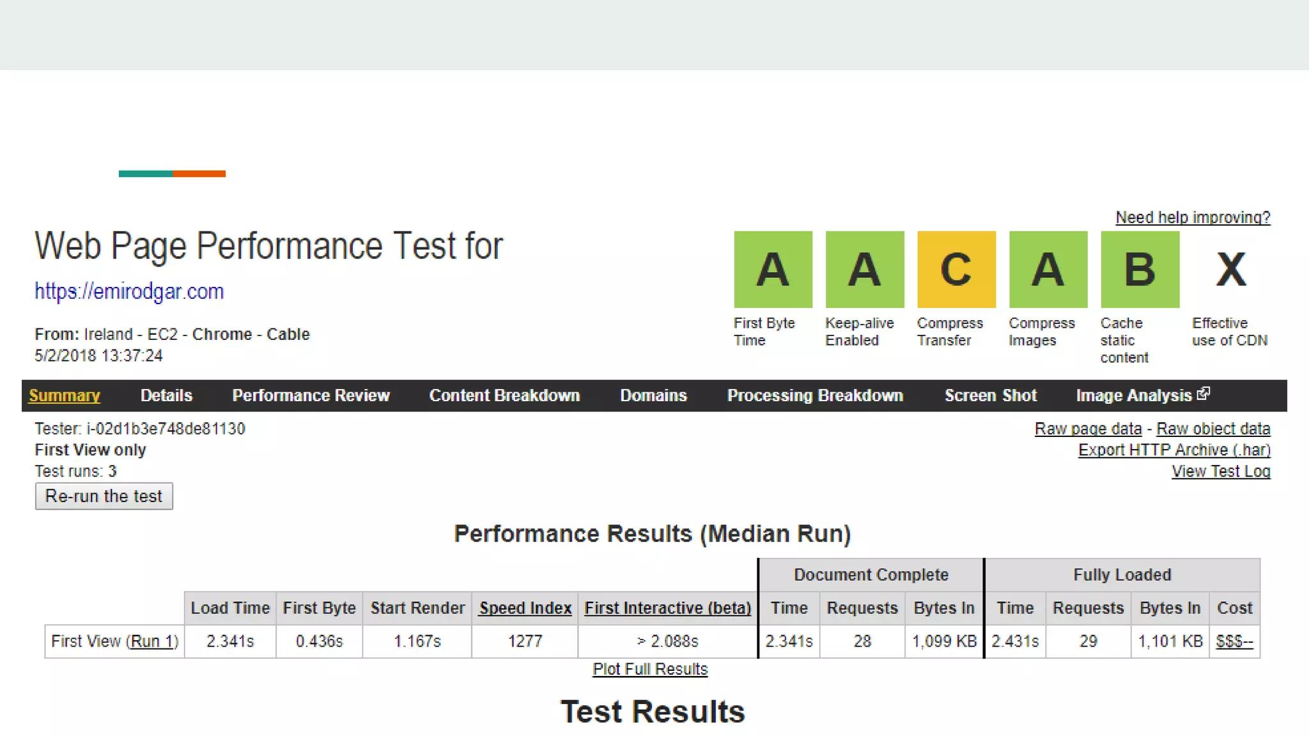Click the Need help improving link
This screenshot has width=1309, height=736.
pos(1193,217)
